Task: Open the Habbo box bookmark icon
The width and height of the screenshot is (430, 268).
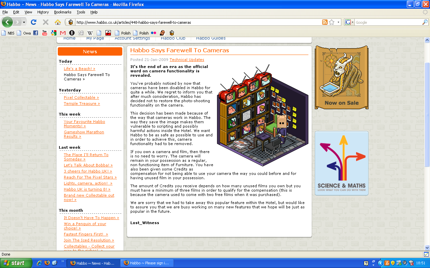Action: pos(172,33)
